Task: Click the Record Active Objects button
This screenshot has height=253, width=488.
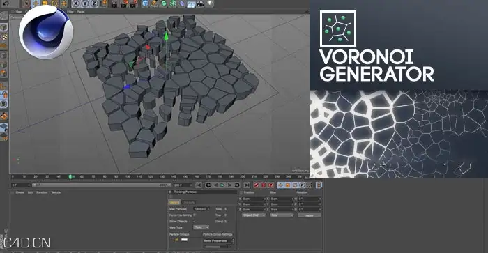Action: tap(257, 185)
